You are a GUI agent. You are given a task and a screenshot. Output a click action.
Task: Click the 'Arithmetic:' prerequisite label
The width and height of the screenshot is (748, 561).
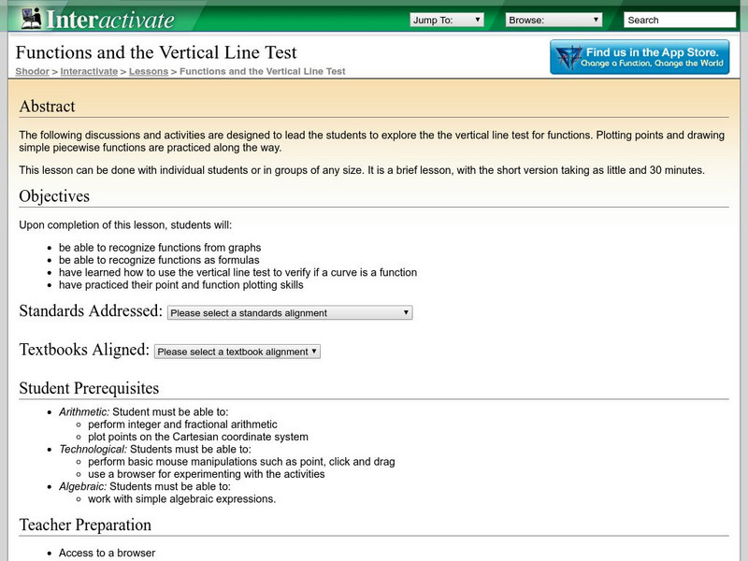84,411
